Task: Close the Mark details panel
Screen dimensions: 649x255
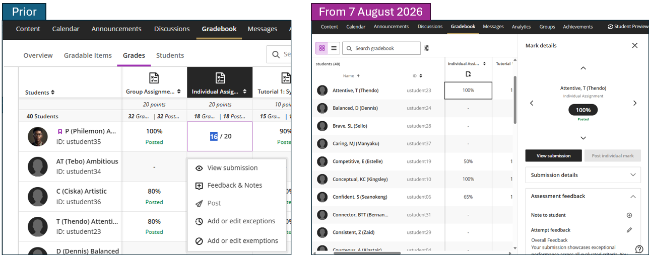Action: (634, 45)
